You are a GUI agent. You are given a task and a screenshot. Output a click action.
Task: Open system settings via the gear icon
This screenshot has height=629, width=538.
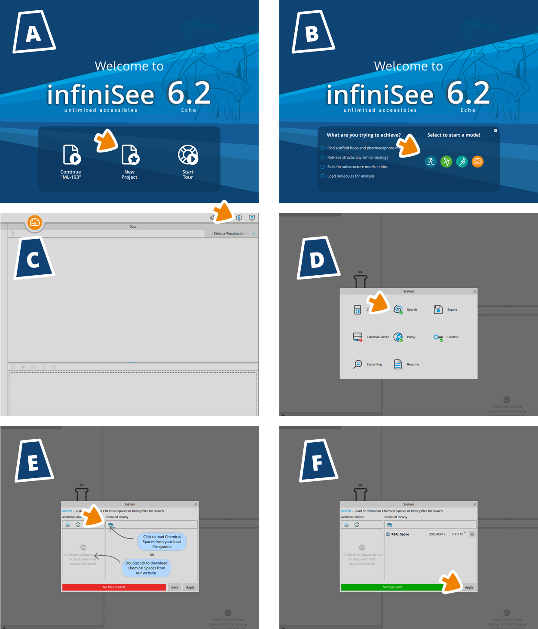point(239,218)
